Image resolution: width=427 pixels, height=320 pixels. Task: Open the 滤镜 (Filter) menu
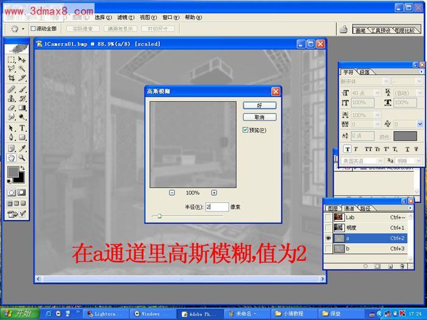coord(126,18)
